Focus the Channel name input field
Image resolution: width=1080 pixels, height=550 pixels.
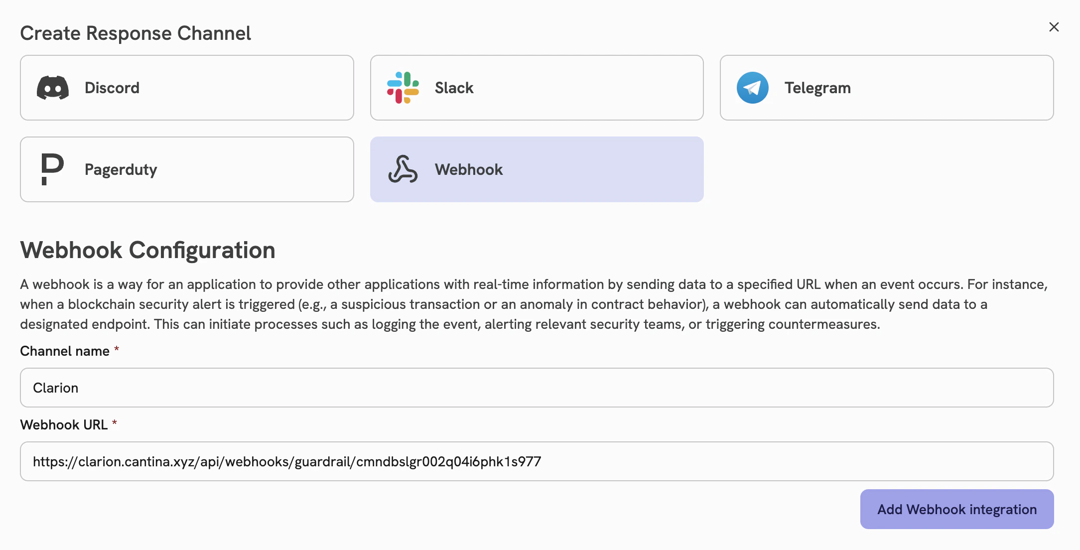pos(537,388)
